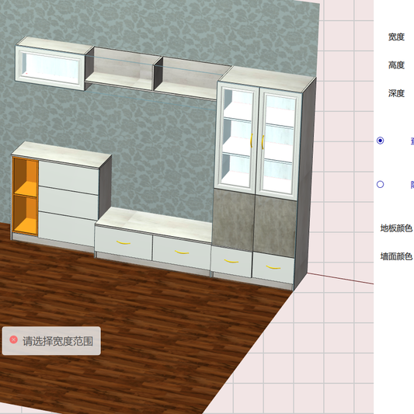The image size is (414, 414).
Task: Click the yellow handle on the right glass door
Action: pyautogui.click(x=263, y=142)
